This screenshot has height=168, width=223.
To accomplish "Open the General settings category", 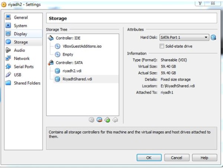I will 23,17.
